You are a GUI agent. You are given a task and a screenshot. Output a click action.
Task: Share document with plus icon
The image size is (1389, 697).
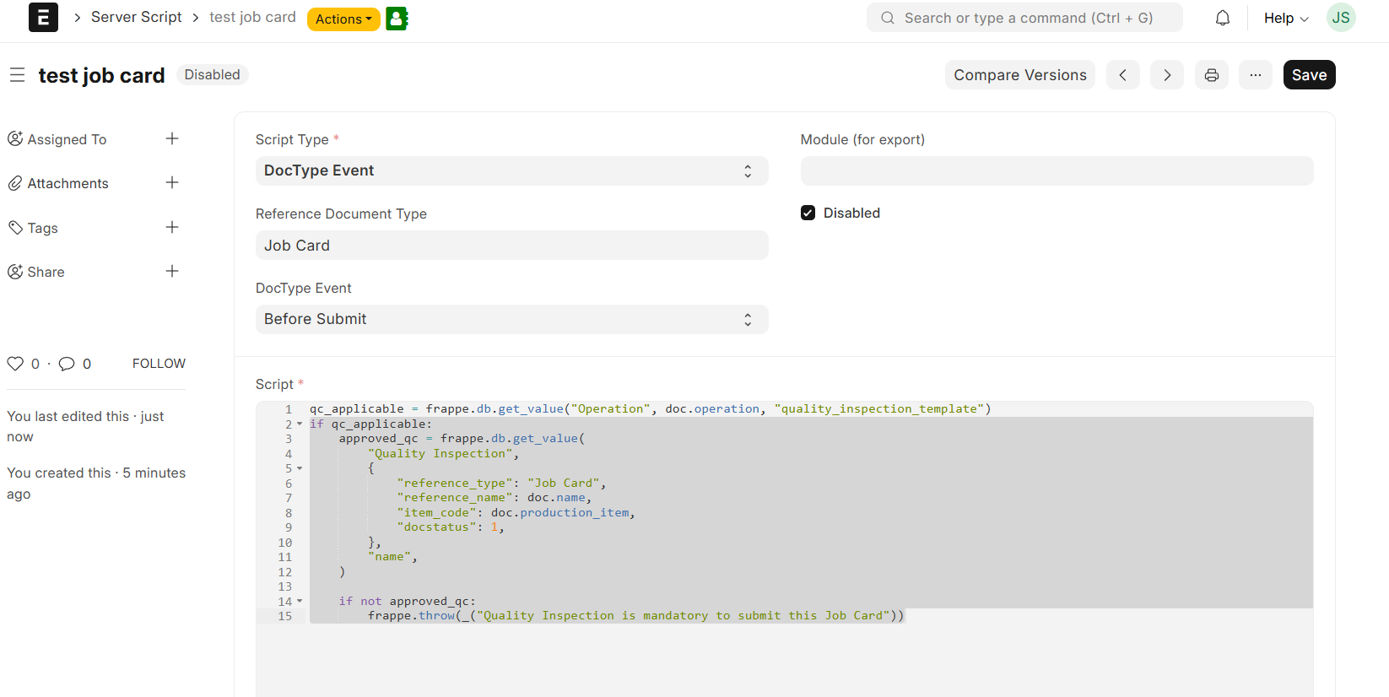point(172,271)
